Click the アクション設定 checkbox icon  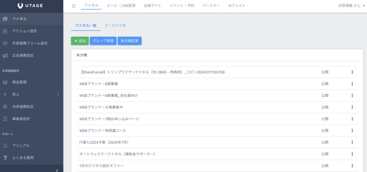coord(5,31)
